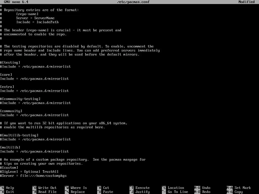The width and height of the screenshot is (259, 194).
Task: Click the '/etc/pacman.conf' filename in the title bar
Action: pyautogui.click(x=133, y=2)
